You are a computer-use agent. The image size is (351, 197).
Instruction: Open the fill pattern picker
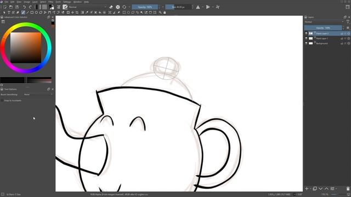[44, 7]
